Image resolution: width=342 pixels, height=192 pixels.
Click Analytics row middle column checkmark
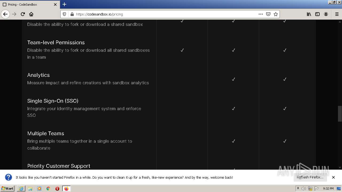(x=234, y=79)
